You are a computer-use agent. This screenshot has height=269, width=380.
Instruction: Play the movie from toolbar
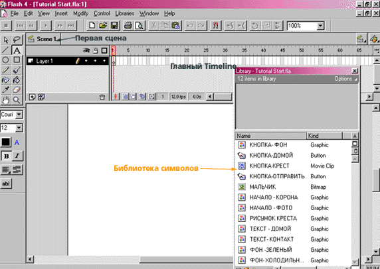[46, 25]
